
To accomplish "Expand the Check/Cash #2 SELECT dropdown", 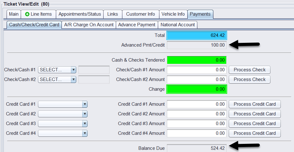I will 73,79.
